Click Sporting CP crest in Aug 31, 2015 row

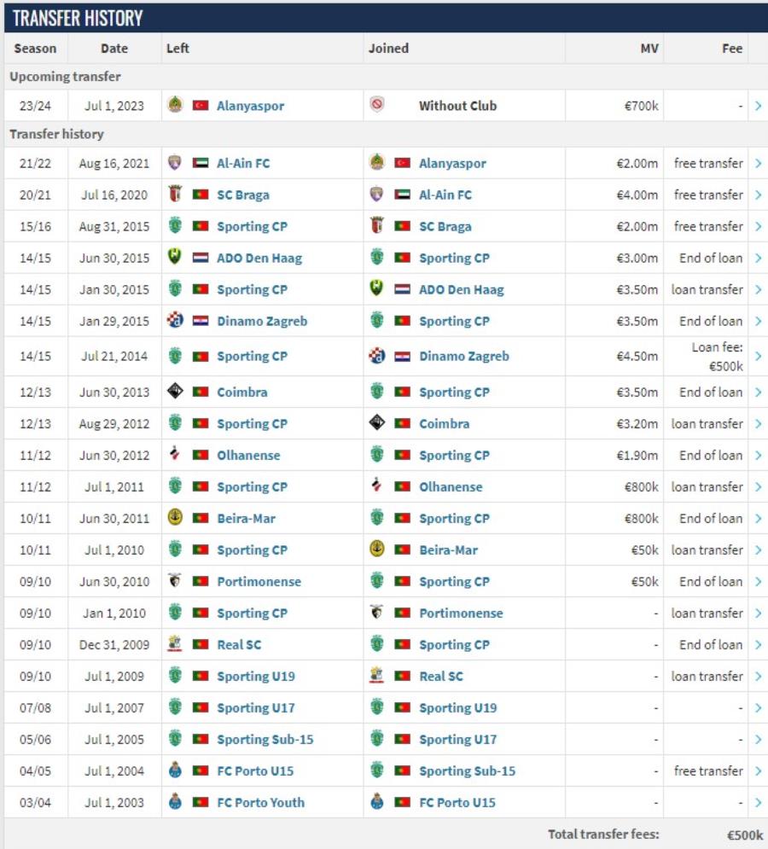175,225
